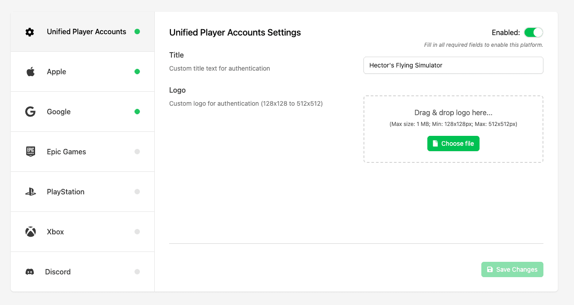Focus the Title text input field
574x305 pixels.
coord(453,65)
